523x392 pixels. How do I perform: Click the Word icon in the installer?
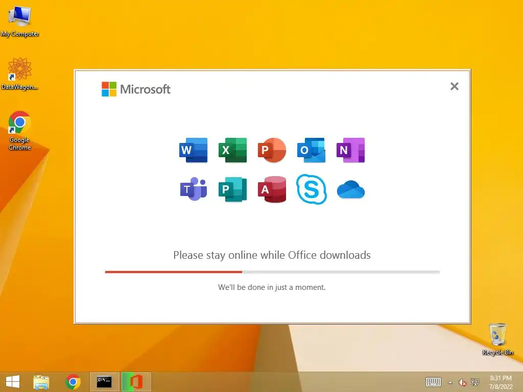point(193,150)
